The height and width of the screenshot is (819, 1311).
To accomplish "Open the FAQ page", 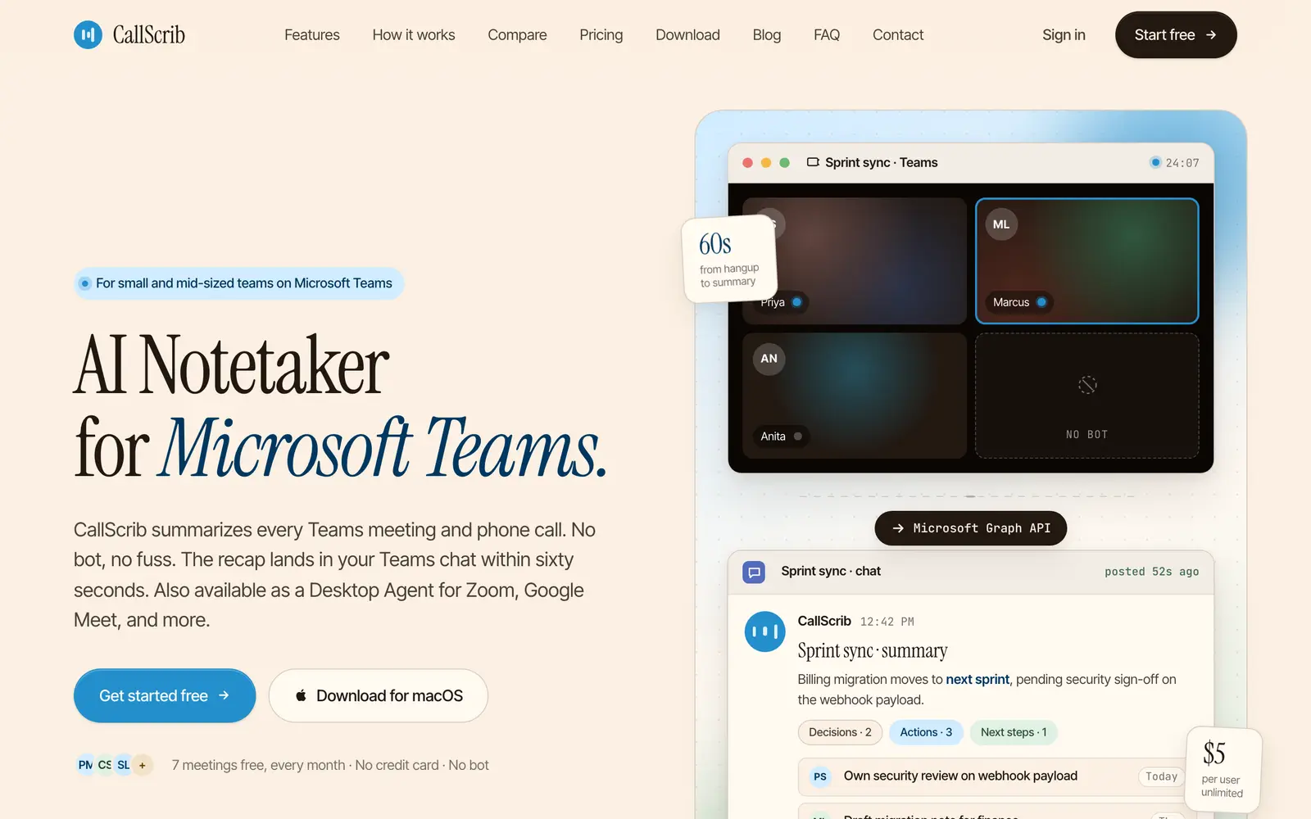I will (826, 35).
